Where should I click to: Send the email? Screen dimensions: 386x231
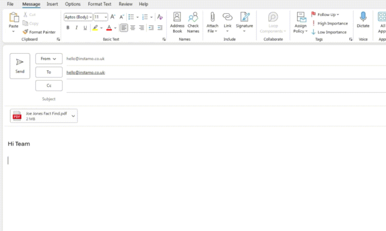[20, 66]
